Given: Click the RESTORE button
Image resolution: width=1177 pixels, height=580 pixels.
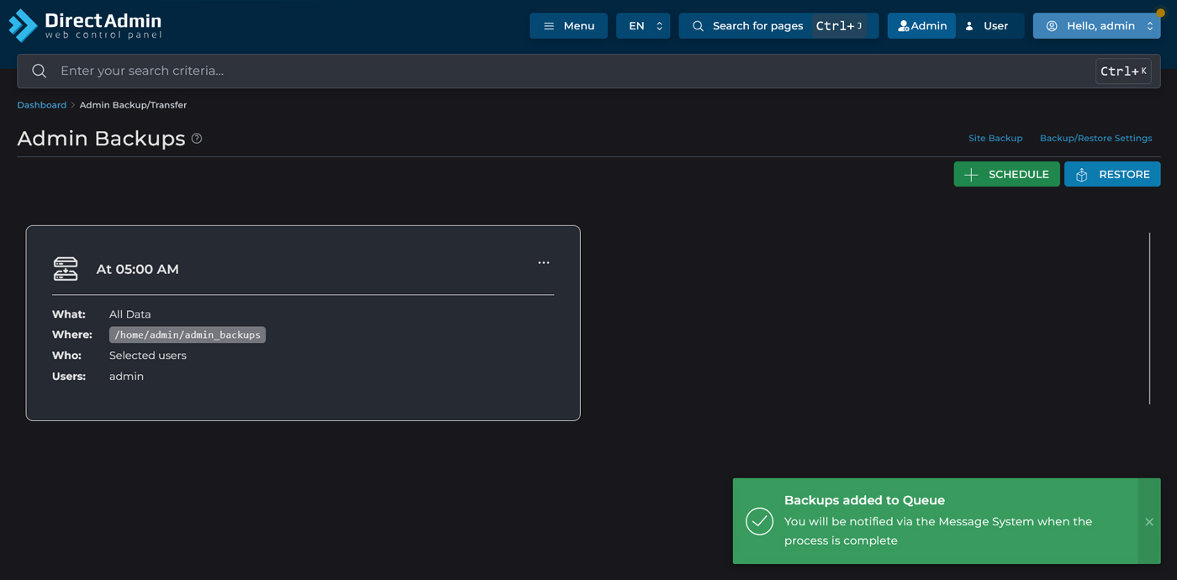Looking at the screenshot, I should coord(1111,174).
